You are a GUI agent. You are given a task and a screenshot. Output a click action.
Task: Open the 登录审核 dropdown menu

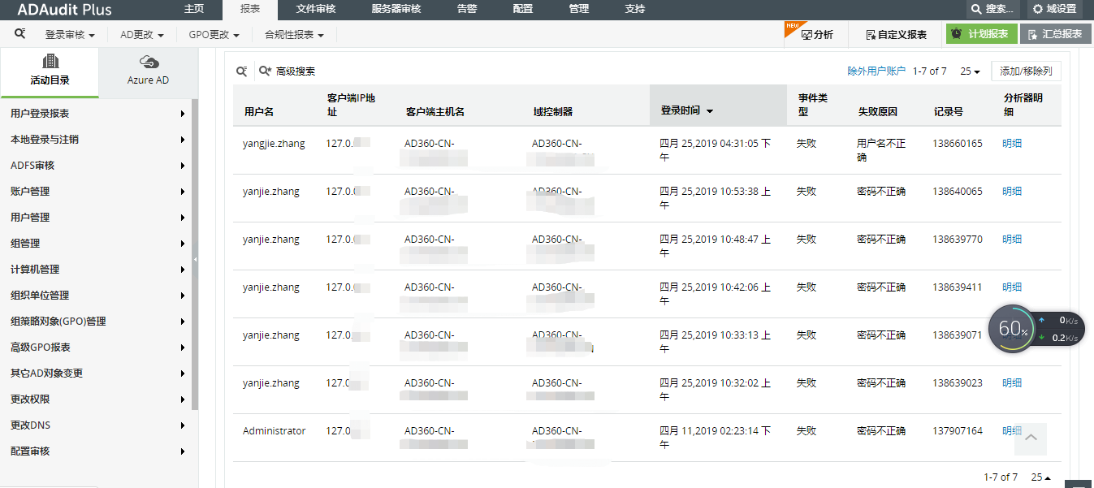(70, 35)
